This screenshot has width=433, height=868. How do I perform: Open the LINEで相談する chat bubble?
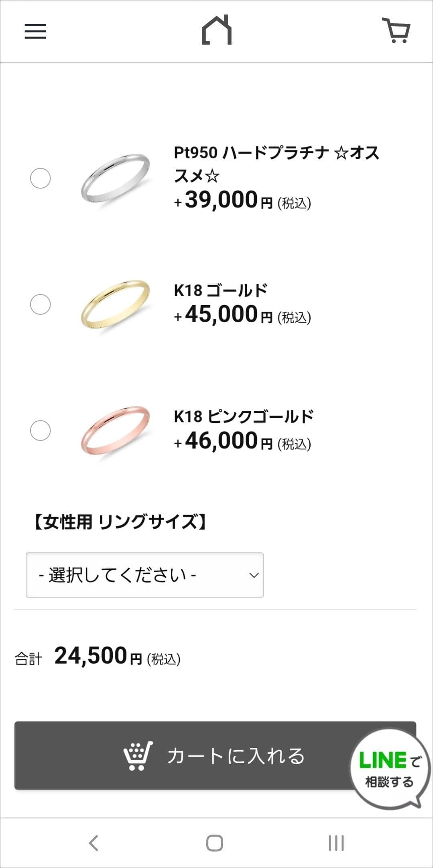pyautogui.click(x=387, y=770)
